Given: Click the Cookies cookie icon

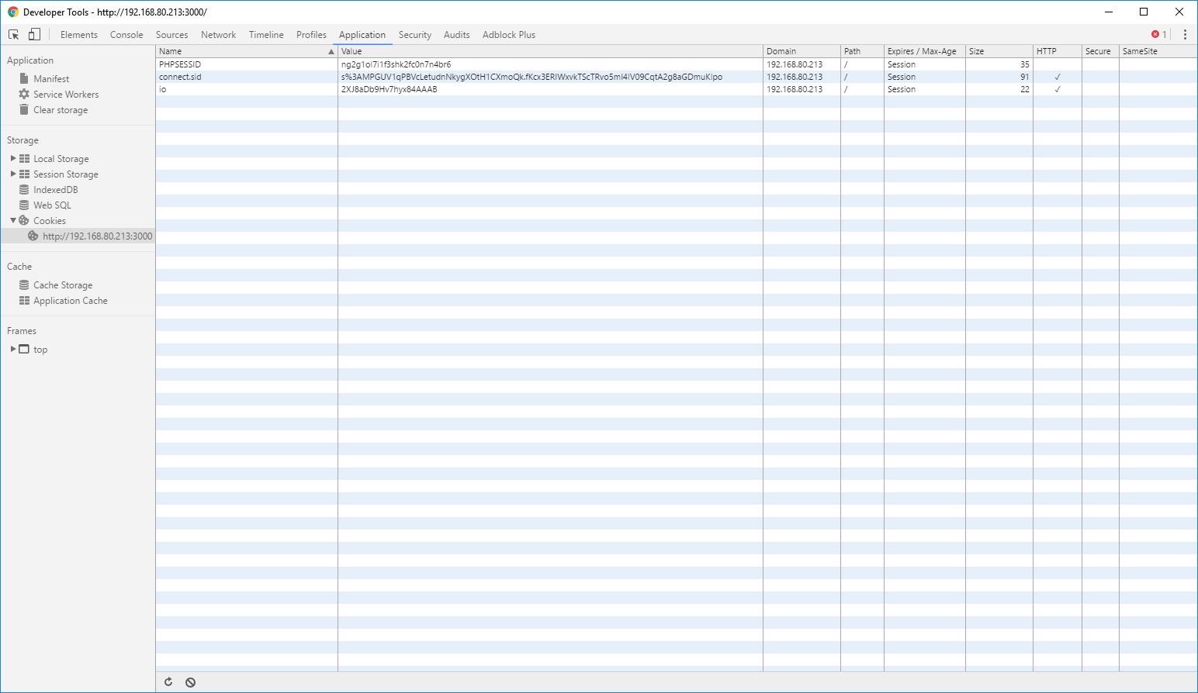Looking at the screenshot, I should tap(24, 220).
